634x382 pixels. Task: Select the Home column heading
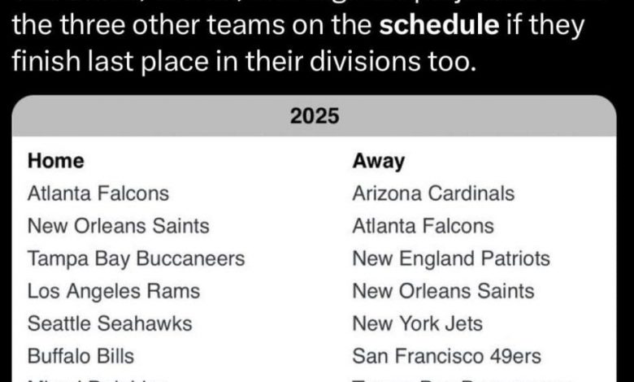[x=55, y=161]
